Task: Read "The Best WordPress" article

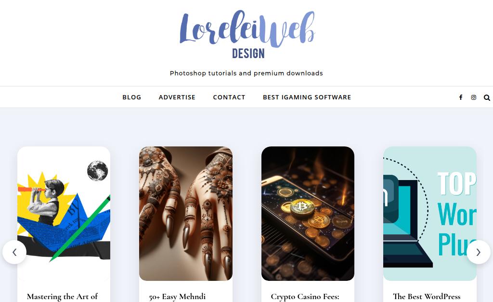Action: [427, 296]
